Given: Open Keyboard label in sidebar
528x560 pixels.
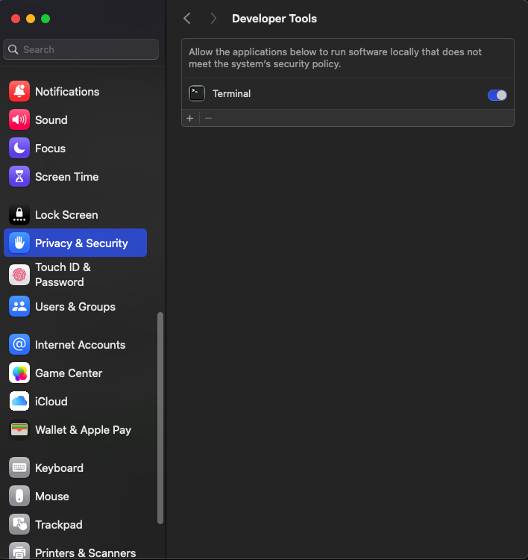Looking at the screenshot, I should point(59,468).
